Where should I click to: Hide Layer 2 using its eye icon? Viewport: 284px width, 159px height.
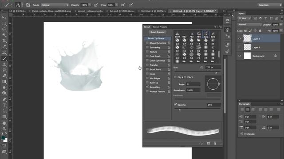click(x=240, y=38)
